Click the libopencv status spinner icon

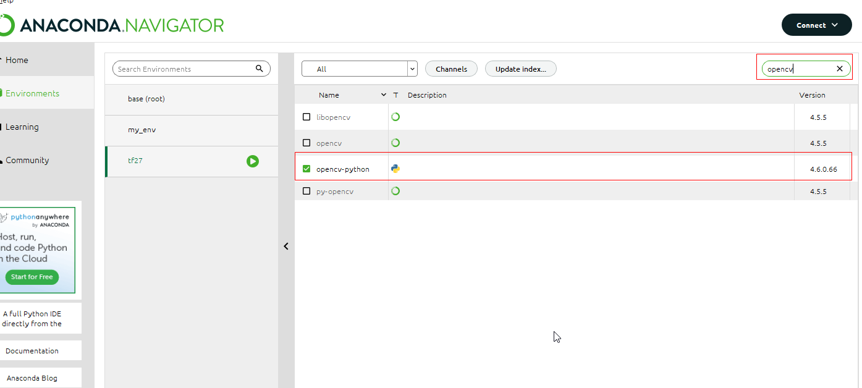pos(395,117)
